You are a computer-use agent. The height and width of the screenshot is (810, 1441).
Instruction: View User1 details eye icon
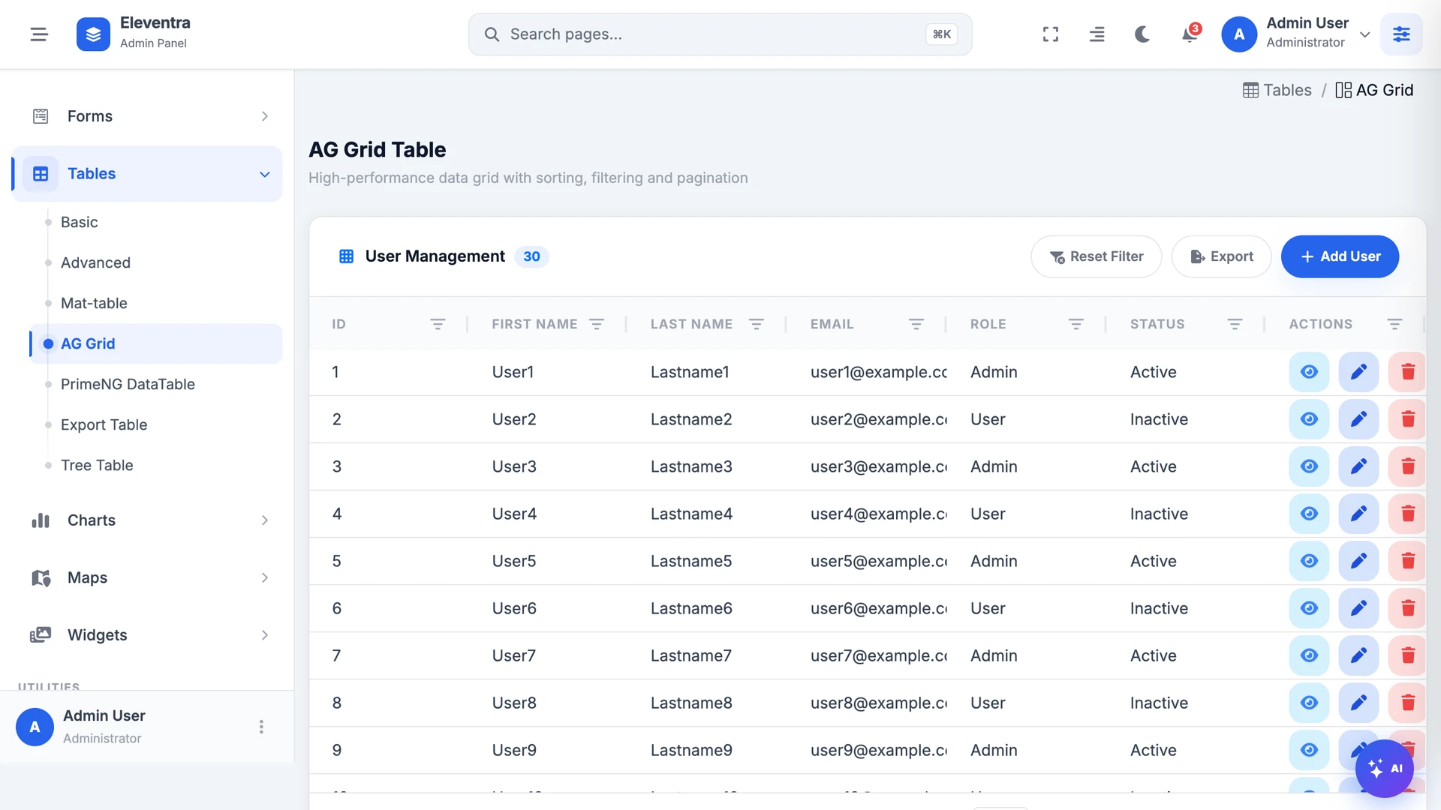(x=1309, y=372)
